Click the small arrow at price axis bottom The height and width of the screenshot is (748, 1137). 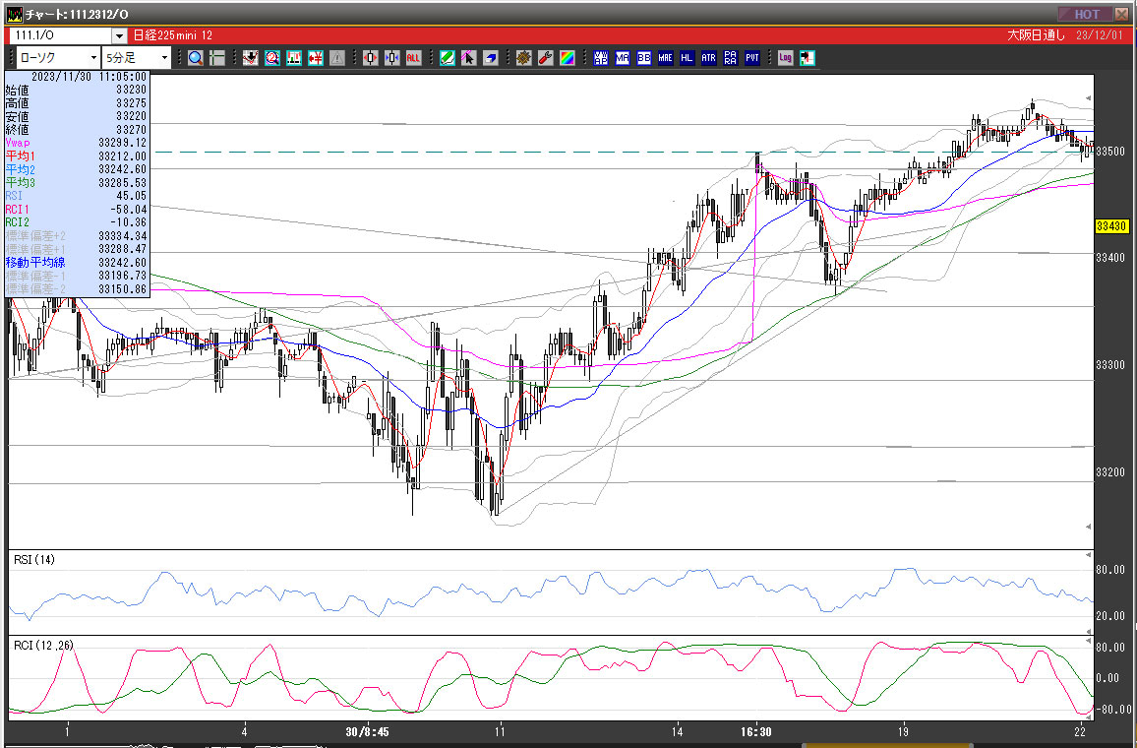(x=1089, y=527)
